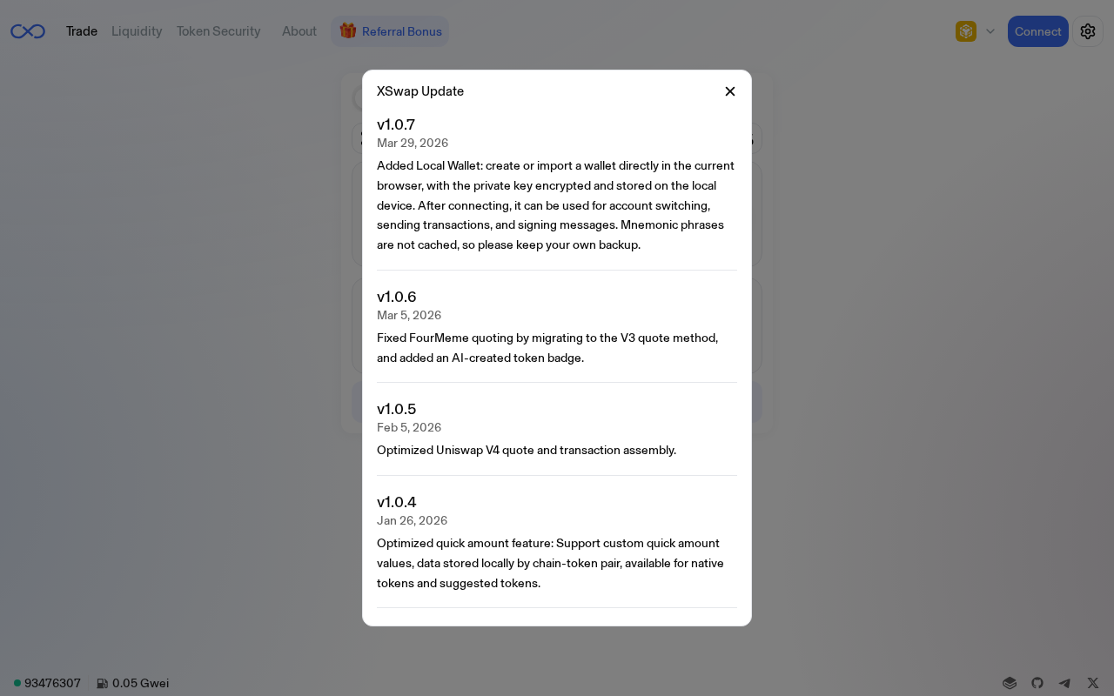Click the Connect wallet button
Screen dimensions: 1114x696
tap(1037, 31)
